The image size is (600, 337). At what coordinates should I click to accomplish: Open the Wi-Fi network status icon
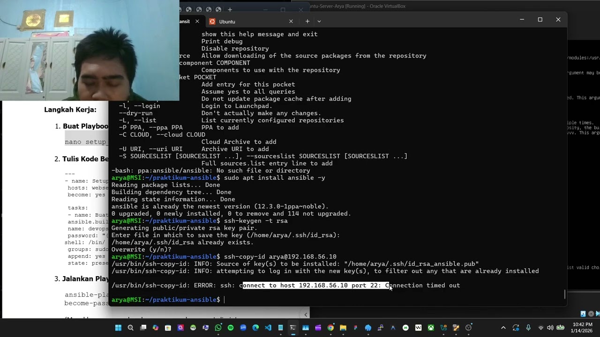(x=541, y=328)
